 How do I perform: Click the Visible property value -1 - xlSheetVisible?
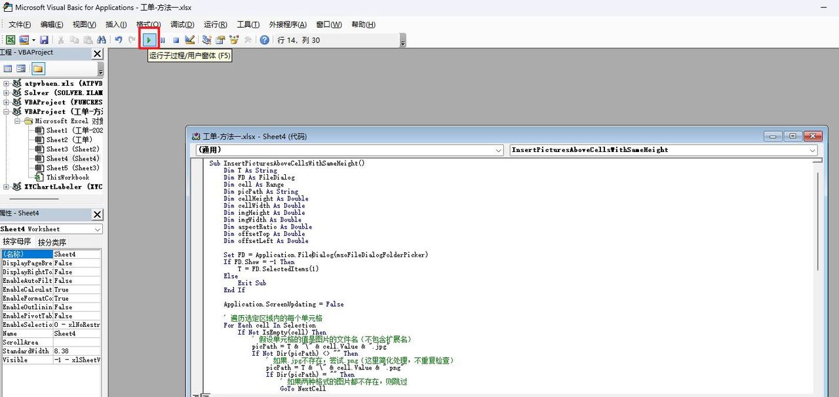[x=77, y=360]
